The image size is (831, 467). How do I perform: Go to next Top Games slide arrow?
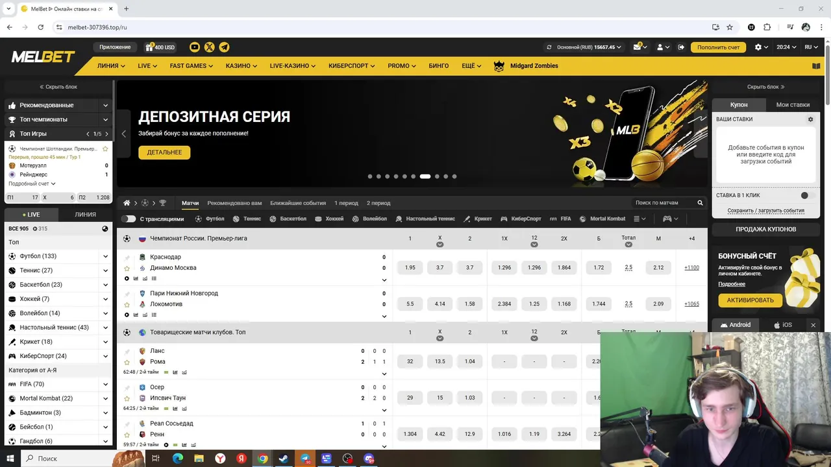point(106,134)
